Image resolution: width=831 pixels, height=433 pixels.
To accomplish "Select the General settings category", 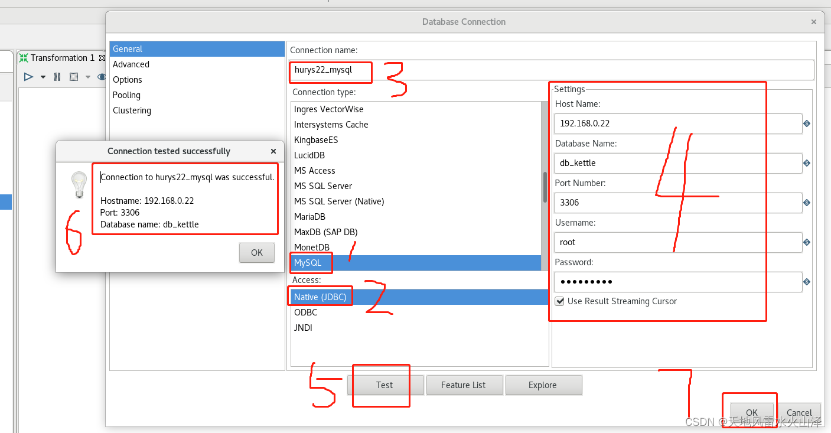I will coord(197,49).
